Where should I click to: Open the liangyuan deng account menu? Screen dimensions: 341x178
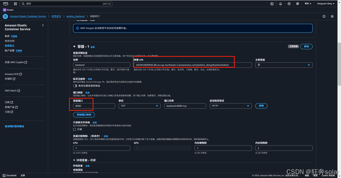click(x=326, y=4)
